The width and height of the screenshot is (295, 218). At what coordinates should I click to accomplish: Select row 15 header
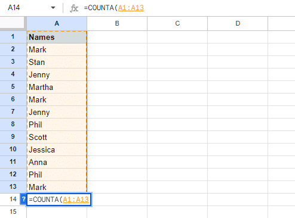click(x=13, y=212)
